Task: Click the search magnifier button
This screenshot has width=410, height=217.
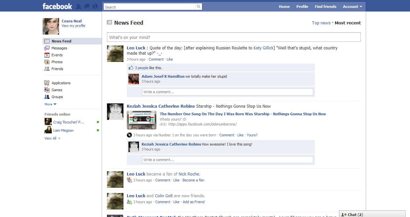Action: point(198,7)
